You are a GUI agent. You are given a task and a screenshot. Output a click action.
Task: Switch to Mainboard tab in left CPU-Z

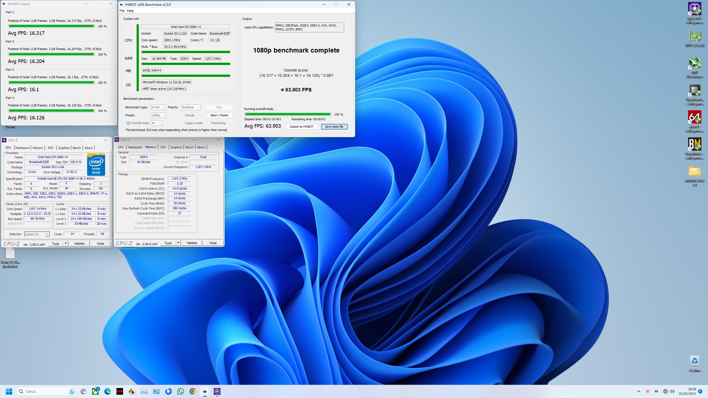point(22,148)
